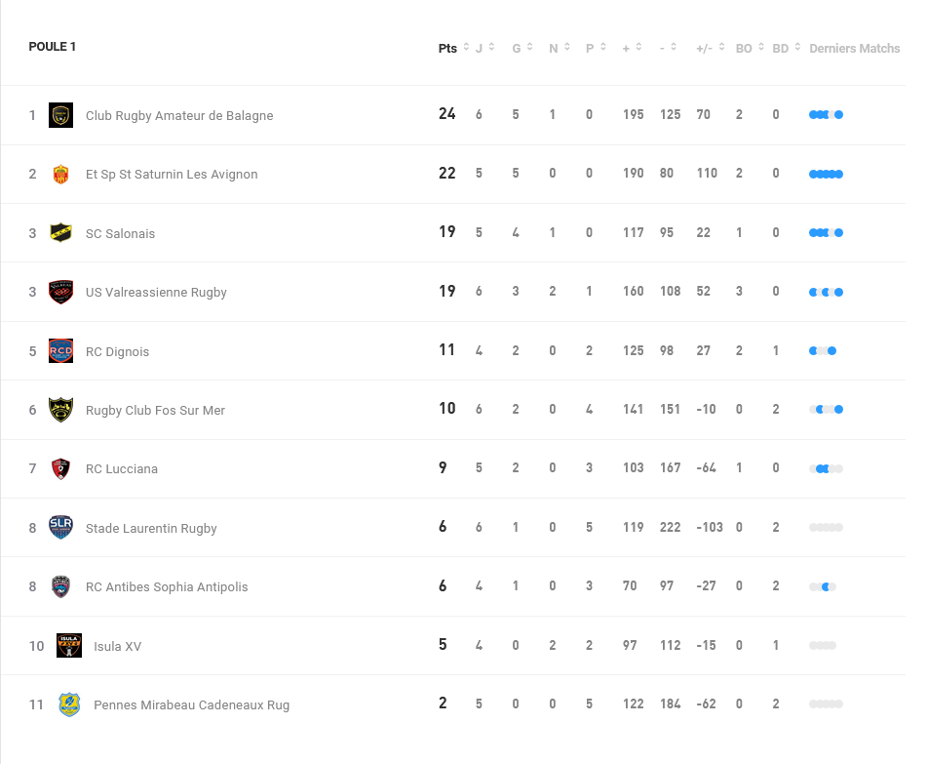The height and width of the screenshot is (764, 928).
Task: Open the Stade Laurentin Rugby team page
Action: point(151,529)
